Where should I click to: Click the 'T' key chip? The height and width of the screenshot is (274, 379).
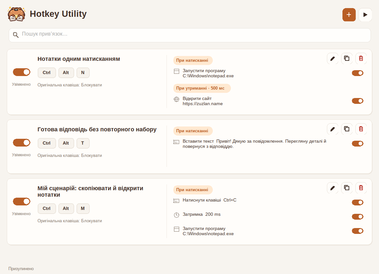[x=83, y=143]
